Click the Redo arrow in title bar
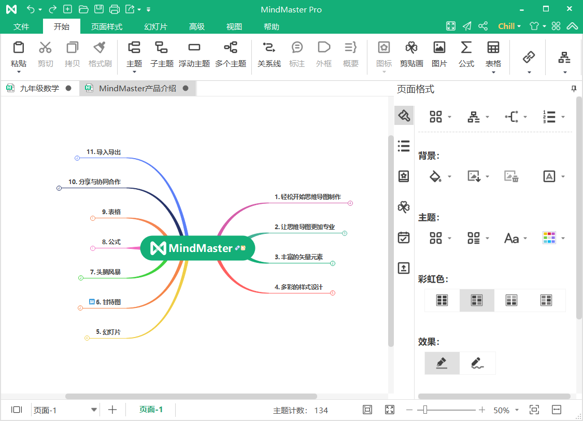Image resolution: width=583 pixels, height=421 pixels. (x=53, y=9)
